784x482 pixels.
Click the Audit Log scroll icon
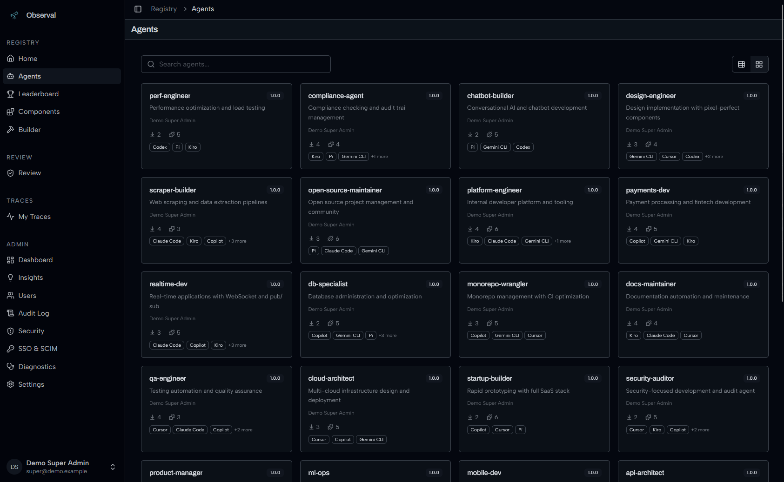[11, 313]
